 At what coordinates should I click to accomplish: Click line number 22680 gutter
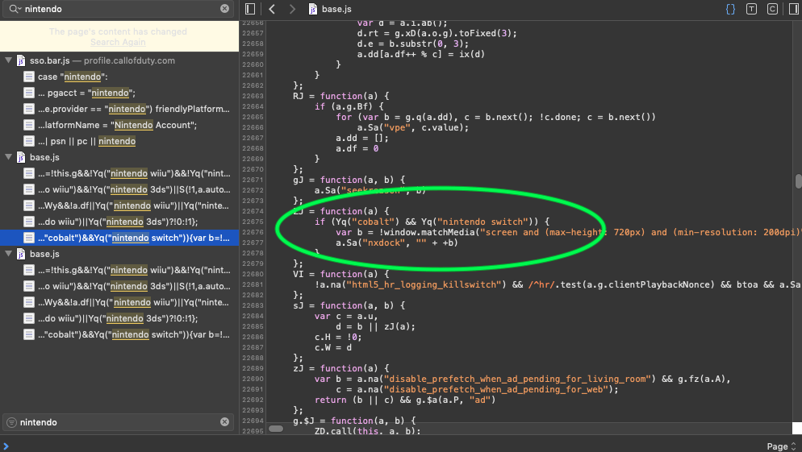[253, 274]
